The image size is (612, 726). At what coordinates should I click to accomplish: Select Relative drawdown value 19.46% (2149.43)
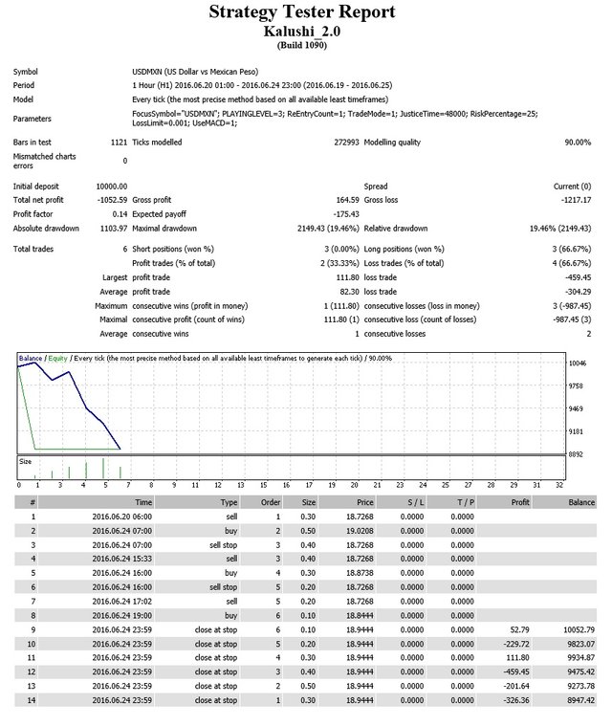560,229
